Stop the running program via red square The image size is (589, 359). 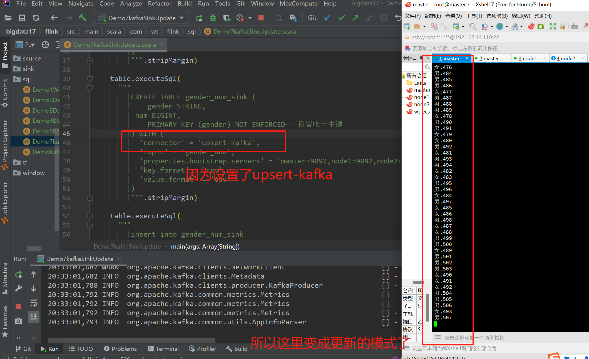[x=261, y=18]
